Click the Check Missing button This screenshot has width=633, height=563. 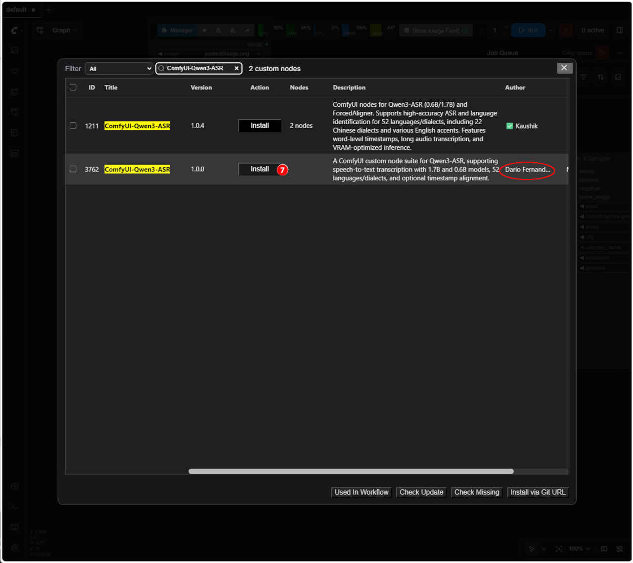click(477, 492)
